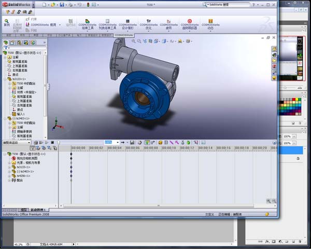Viewport: 311px width, 249px height.
Task: Open COSMOSWorks 优化 optimization tool
Action: click(x=149, y=24)
